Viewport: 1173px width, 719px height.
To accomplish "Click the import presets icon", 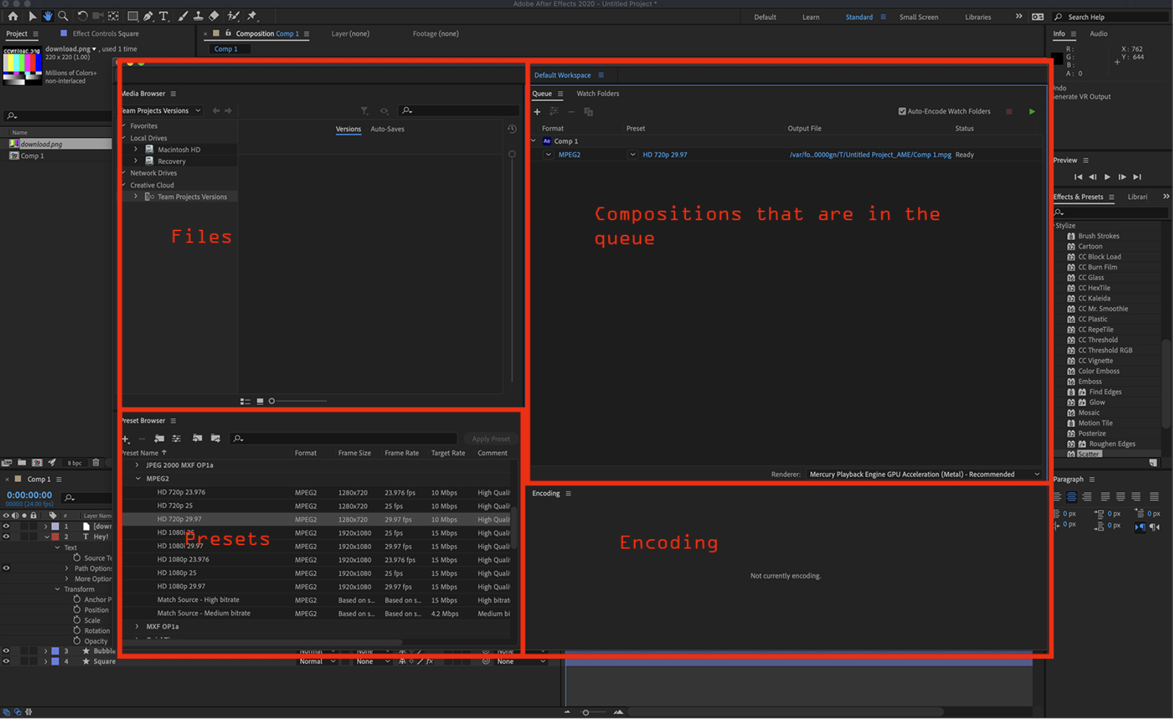I will point(197,438).
